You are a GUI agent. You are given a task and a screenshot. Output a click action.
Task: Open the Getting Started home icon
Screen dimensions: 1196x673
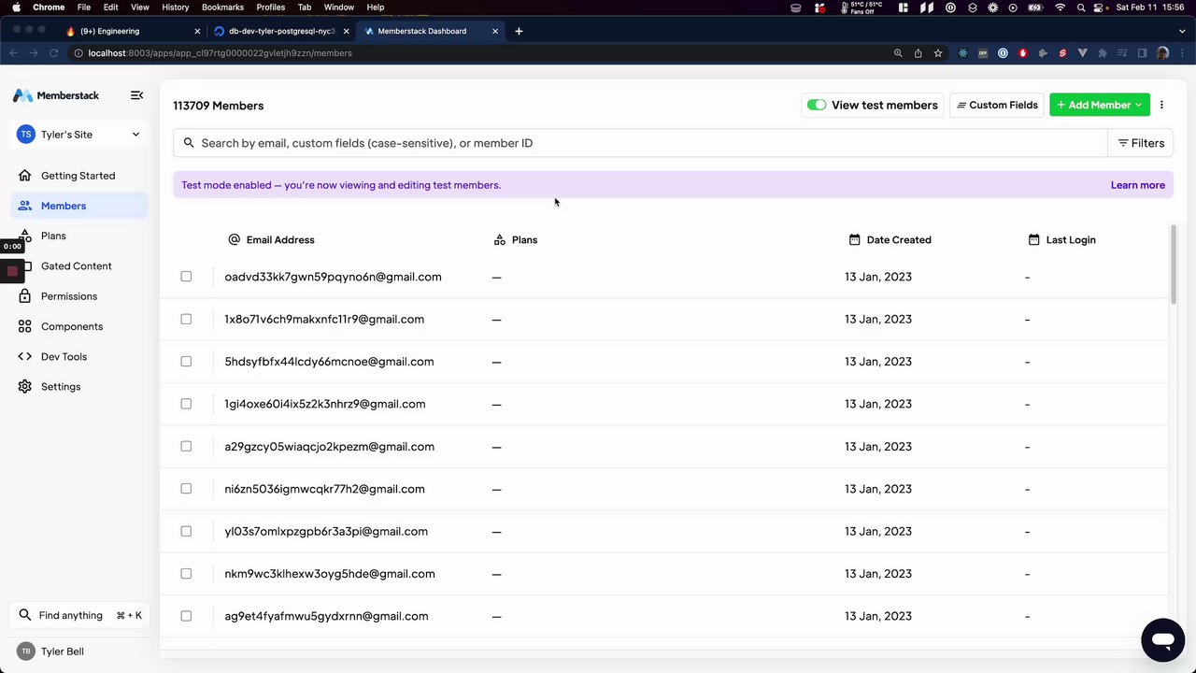(x=24, y=176)
